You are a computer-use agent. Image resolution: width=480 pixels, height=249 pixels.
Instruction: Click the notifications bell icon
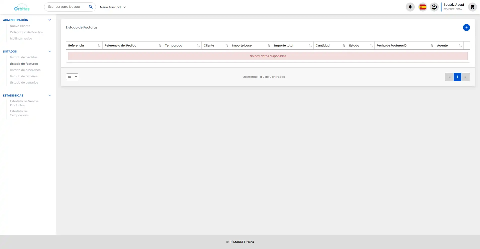click(410, 7)
